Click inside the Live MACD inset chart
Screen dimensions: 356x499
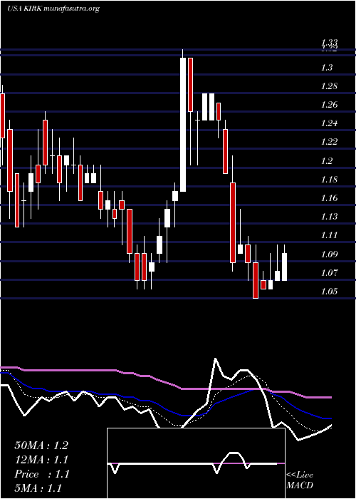(196, 463)
